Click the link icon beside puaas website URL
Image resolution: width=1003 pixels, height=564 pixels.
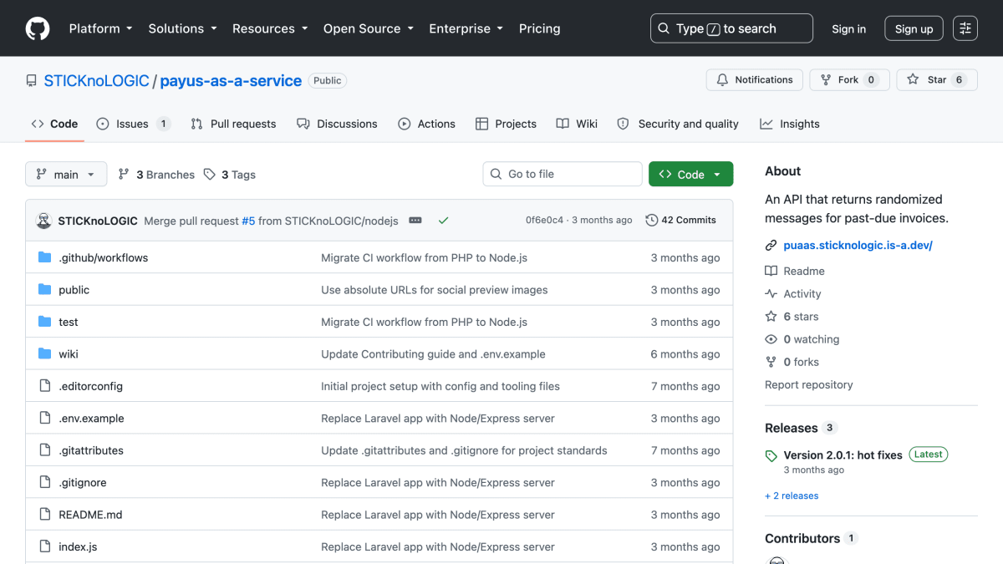point(771,246)
